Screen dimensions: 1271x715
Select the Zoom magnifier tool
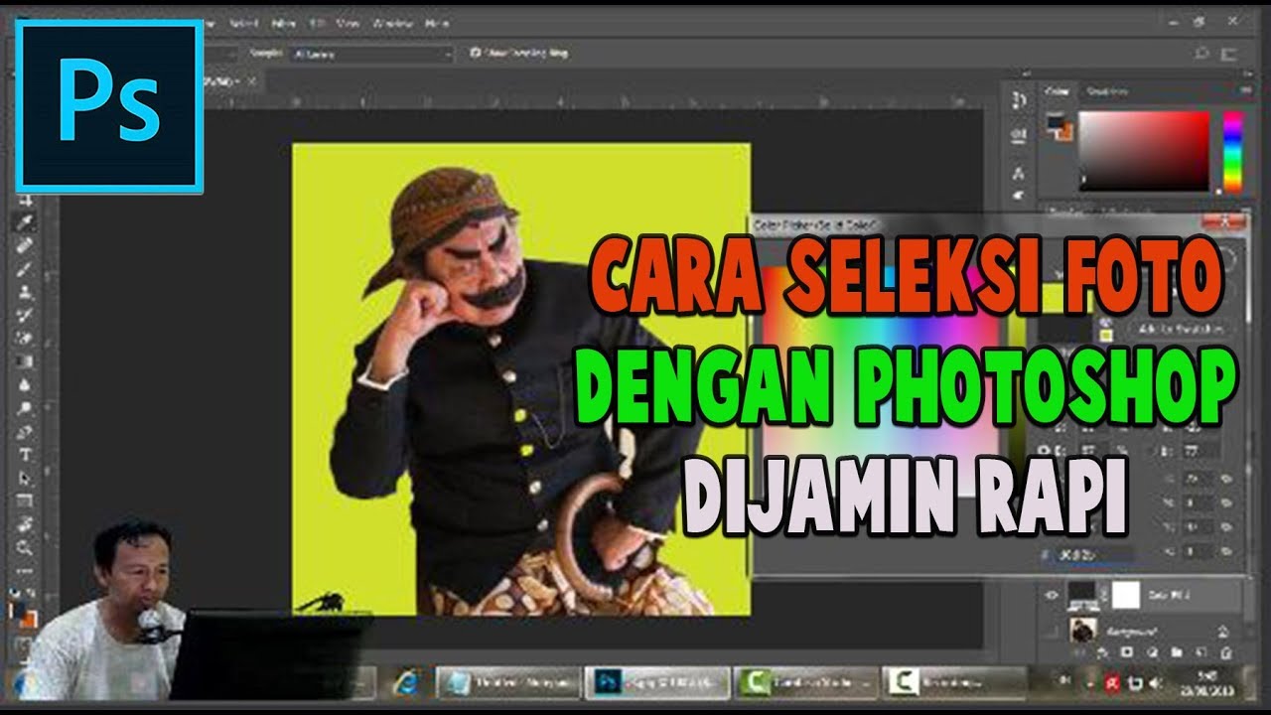point(26,548)
